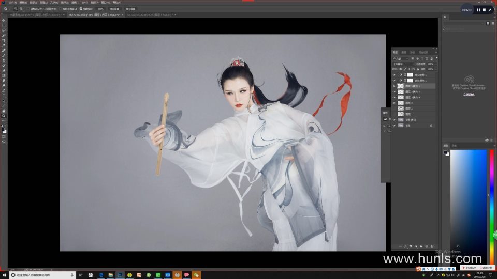Click the add layer style fx icon
The width and height of the screenshot is (497, 279).
[x=405, y=246]
